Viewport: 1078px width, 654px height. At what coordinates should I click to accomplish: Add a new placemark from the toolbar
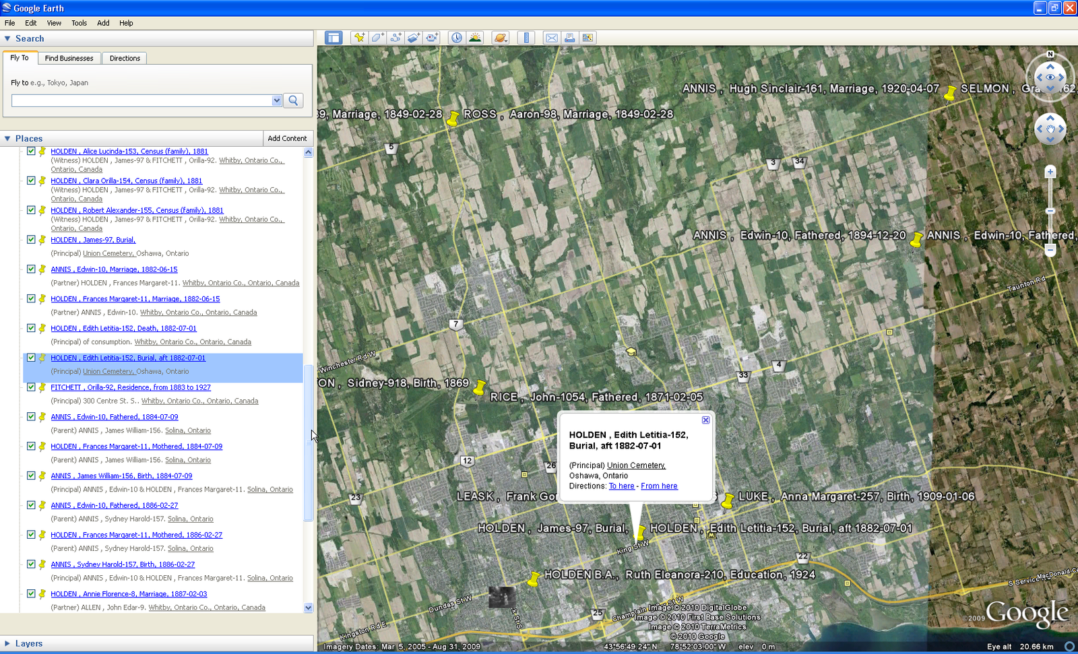[x=359, y=38]
